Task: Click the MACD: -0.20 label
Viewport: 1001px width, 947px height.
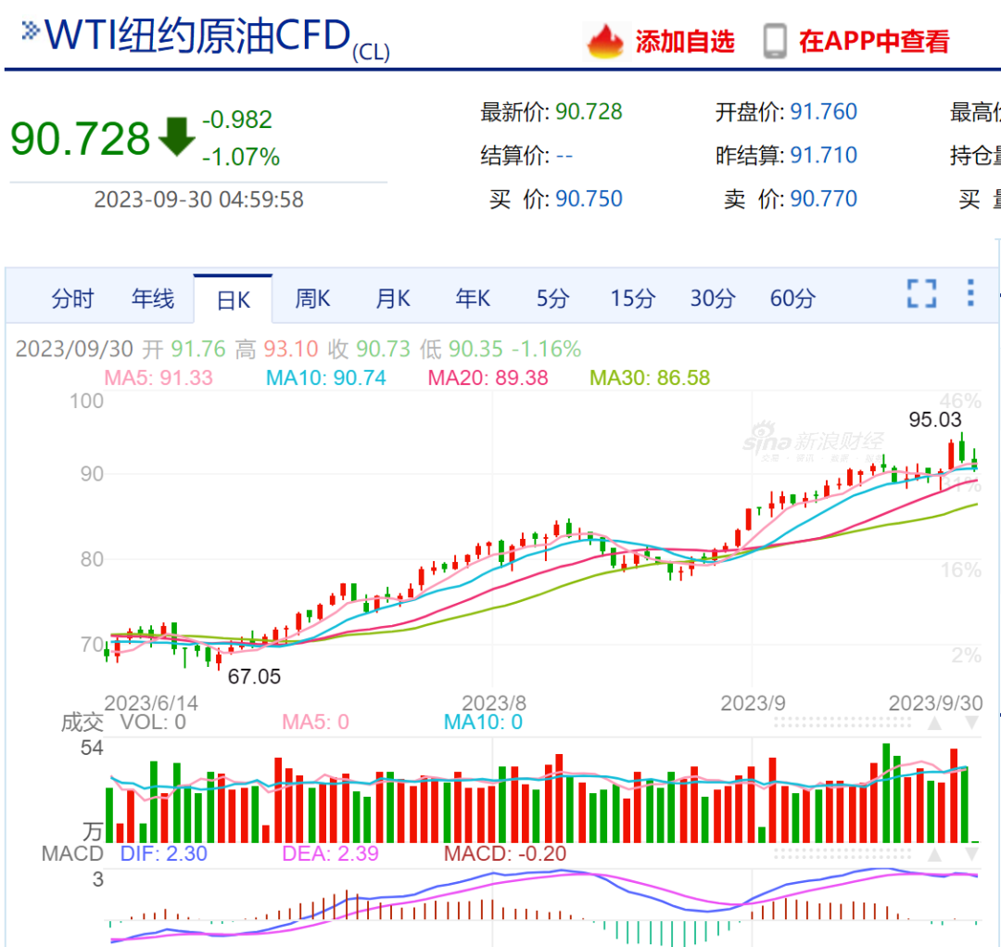Action: click(x=505, y=853)
